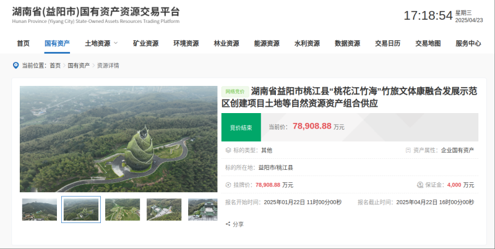Click the 资产属性 icon
Image resolution: width=495 pixels, height=249 pixels.
[408, 150]
